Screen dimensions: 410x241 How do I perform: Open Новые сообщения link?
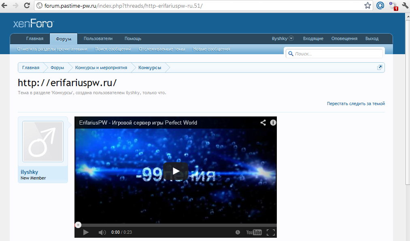pos(211,49)
